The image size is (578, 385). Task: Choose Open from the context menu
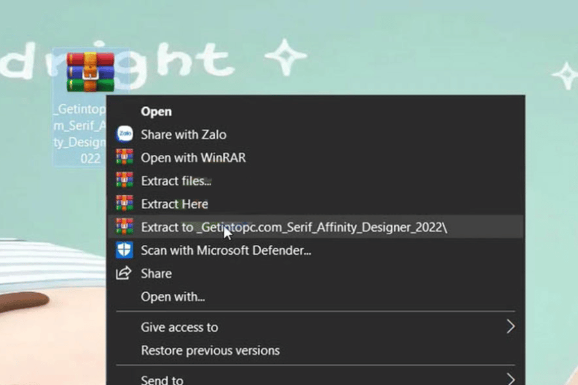click(156, 112)
